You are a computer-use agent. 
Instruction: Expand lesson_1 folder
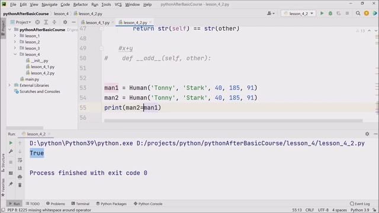coord(15,35)
